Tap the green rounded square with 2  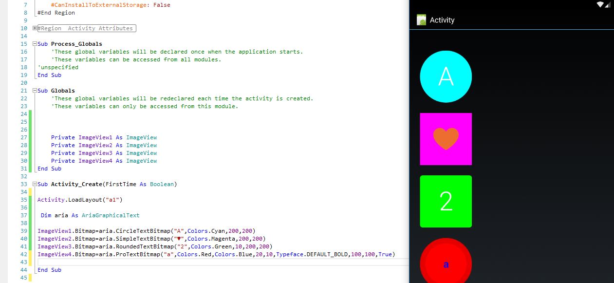(446, 201)
